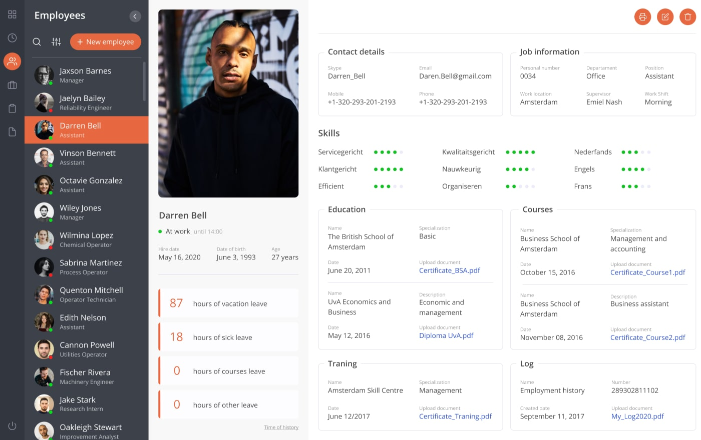The height and width of the screenshot is (440, 701).
Task: Search employees with magnifier icon
Action: pyautogui.click(x=37, y=42)
